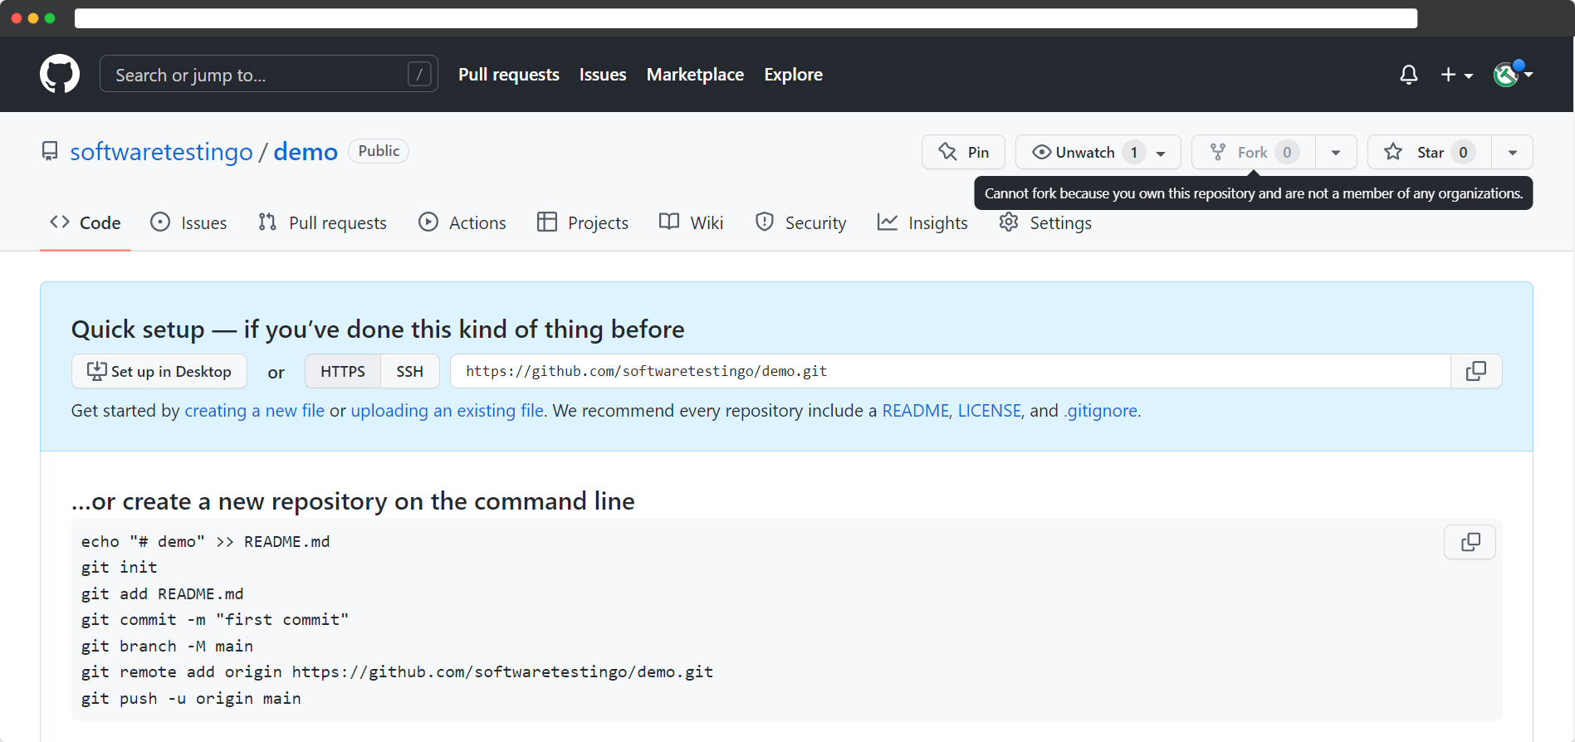Open the plus create-new menu
The image size is (1575, 742).
click(x=1456, y=75)
